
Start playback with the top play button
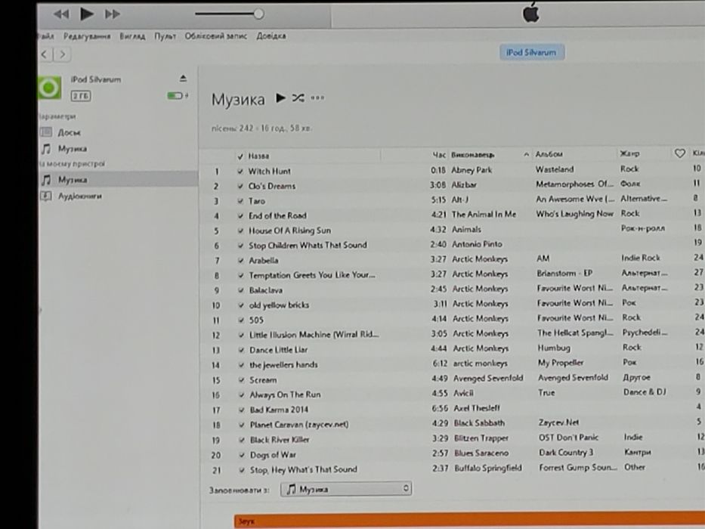tap(87, 14)
